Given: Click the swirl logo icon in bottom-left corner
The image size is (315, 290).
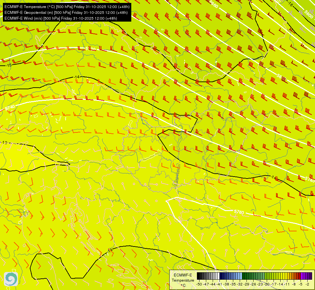Looking at the screenshot, I should (x=11, y=279).
